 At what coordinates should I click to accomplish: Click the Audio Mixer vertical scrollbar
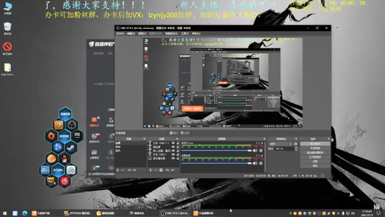pyautogui.click(x=265, y=157)
